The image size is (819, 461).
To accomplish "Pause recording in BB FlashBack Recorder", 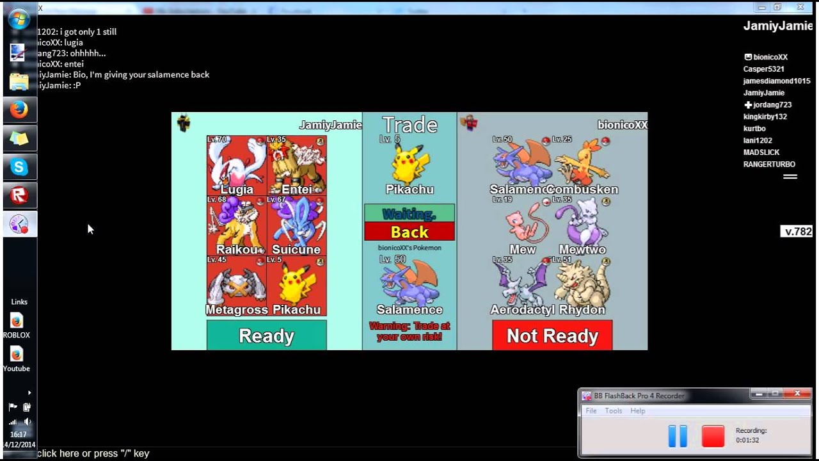I will tap(678, 436).
